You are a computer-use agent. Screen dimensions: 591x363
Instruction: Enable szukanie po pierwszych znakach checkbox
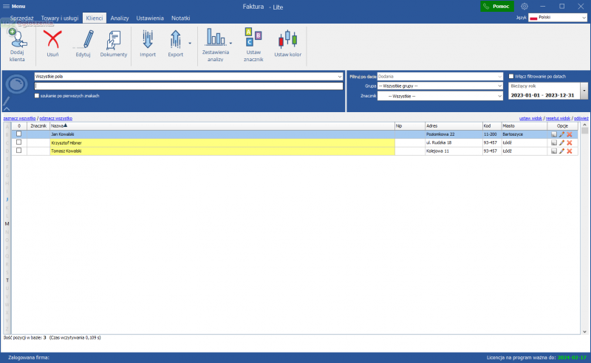(x=38, y=96)
